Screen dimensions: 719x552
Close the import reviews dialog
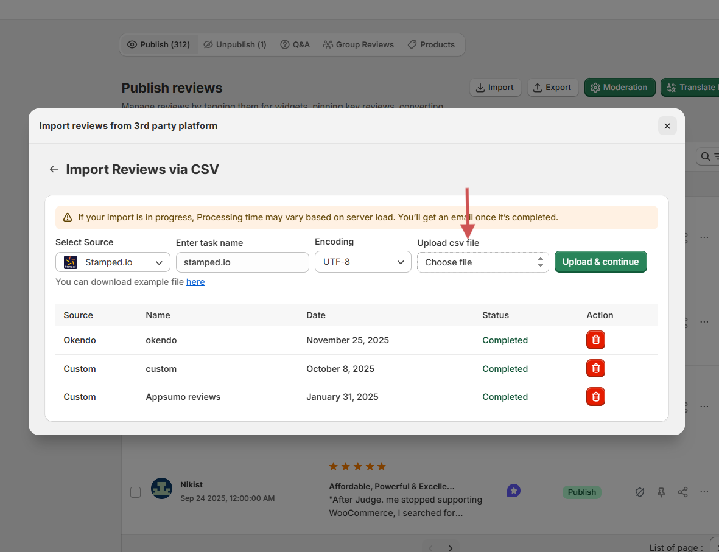pyautogui.click(x=667, y=126)
